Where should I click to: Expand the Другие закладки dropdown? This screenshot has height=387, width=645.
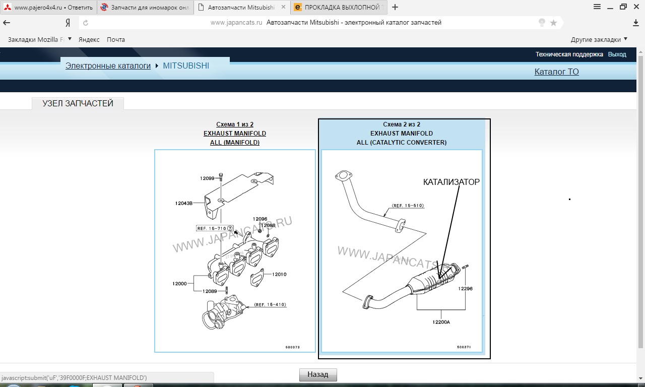[599, 39]
